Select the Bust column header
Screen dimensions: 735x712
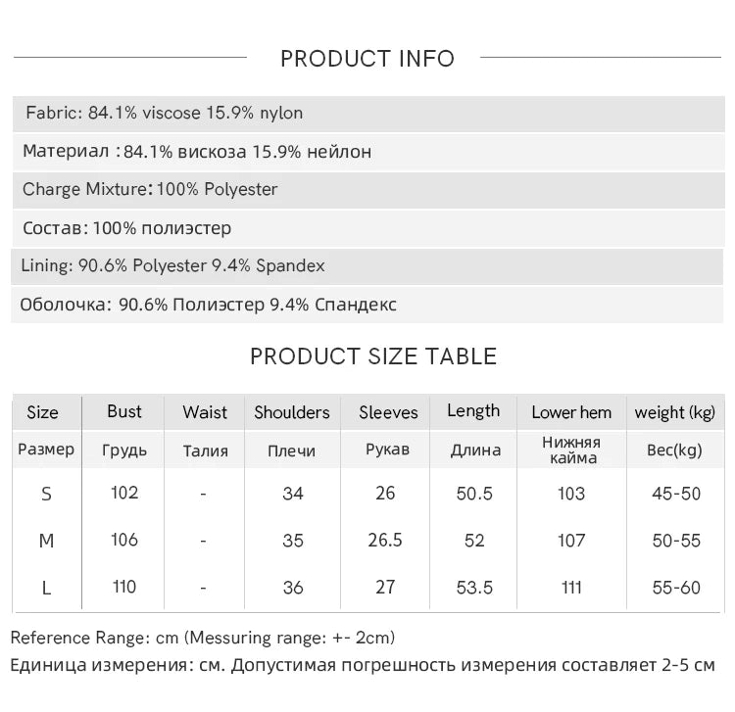coord(124,412)
